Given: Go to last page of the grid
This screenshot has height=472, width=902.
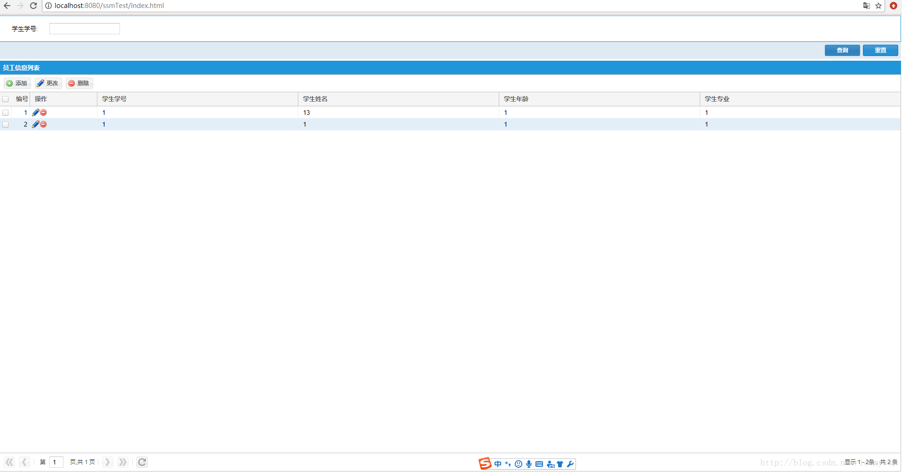Looking at the screenshot, I should [x=122, y=462].
